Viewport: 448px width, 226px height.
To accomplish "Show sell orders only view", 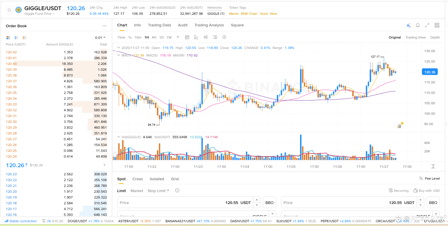I will 24,38.
